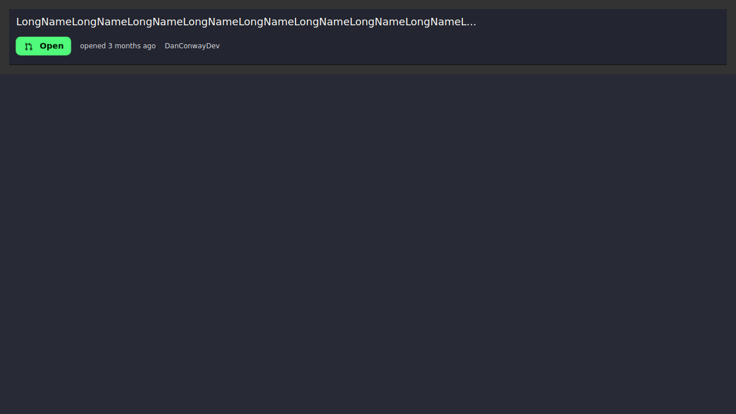Click the word 'Open' in the status badge
This screenshot has height=414, width=736.
52,46
